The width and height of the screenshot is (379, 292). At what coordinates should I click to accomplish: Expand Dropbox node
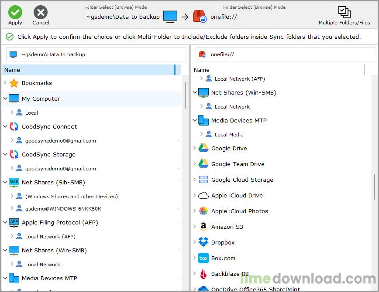click(195, 242)
